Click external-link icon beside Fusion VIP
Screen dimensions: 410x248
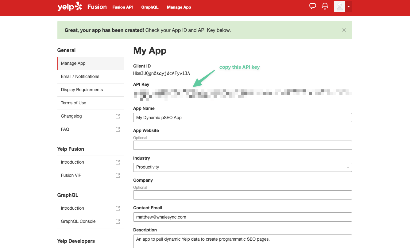118,175
